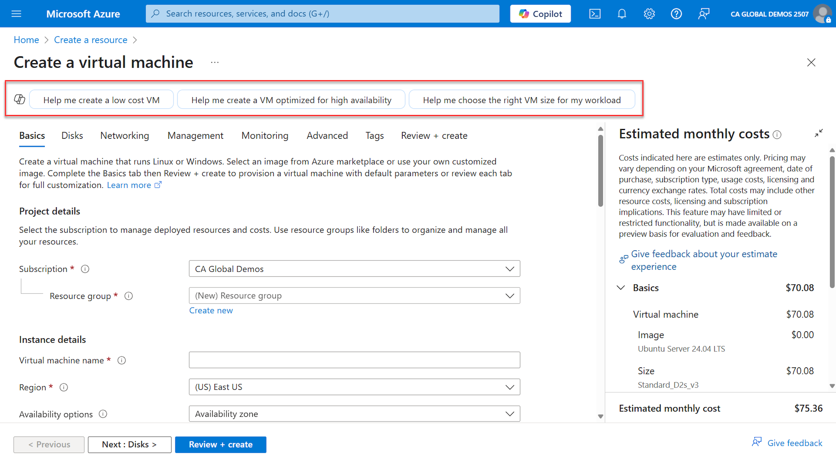Choose VM optimized for high availability suggestion
This screenshot has width=836, height=470.
[x=291, y=100]
